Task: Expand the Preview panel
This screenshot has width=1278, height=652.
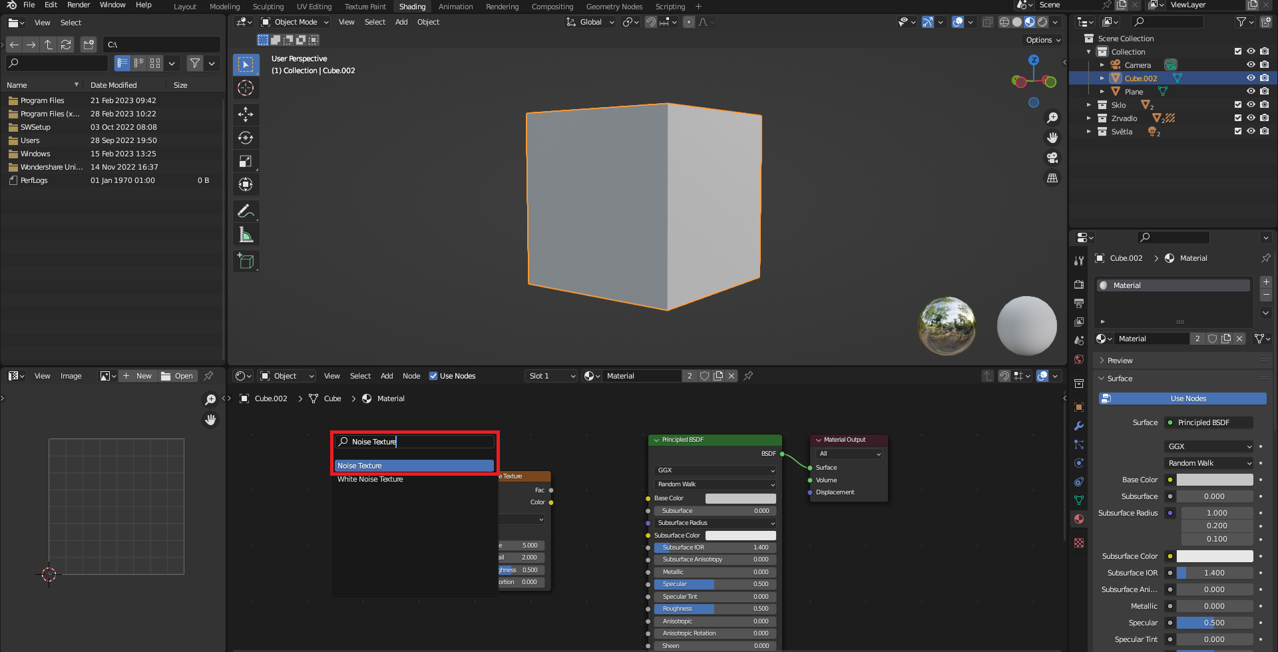Action: (x=1120, y=361)
